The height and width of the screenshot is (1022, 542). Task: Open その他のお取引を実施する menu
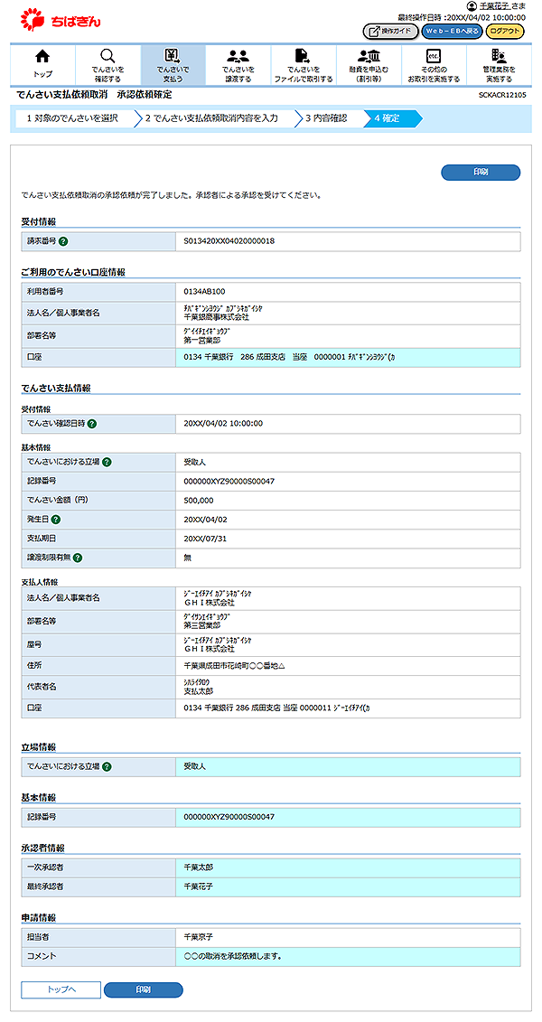(x=434, y=64)
